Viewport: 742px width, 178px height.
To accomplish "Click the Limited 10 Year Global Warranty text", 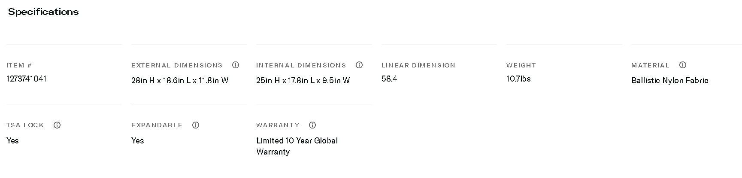I will [x=297, y=146].
